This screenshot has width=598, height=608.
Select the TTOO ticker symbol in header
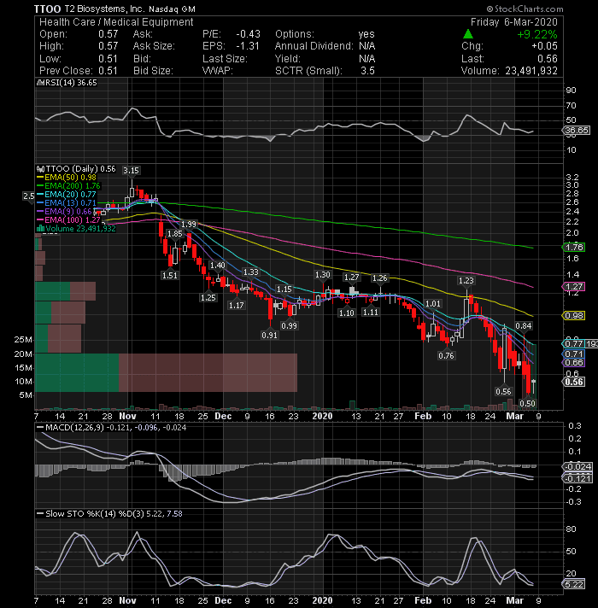click(x=47, y=9)
